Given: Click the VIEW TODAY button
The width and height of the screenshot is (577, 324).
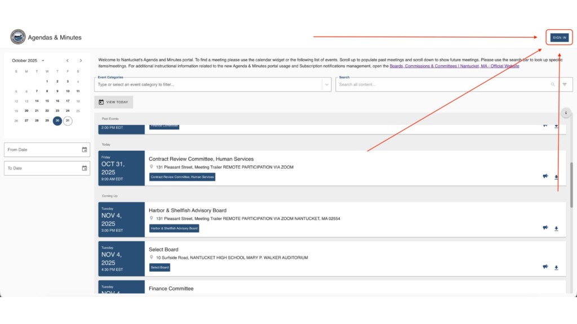Looking at the screenshot, I should pyautogui.click(x=114, y=102).
